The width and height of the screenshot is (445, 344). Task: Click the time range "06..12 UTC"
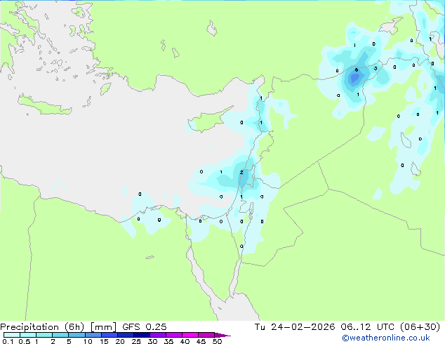pyautogui.click(x=368, y=327)
